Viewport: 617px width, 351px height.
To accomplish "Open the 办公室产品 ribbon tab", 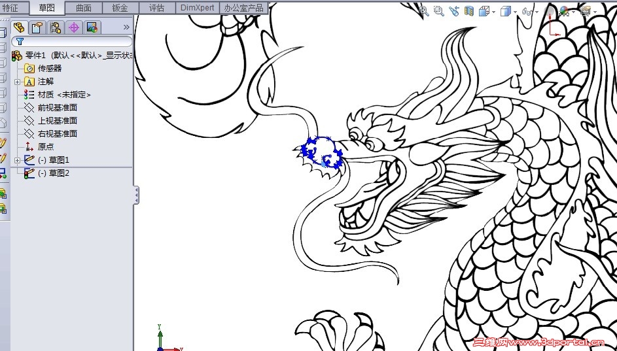I will (x=243, y=8).
